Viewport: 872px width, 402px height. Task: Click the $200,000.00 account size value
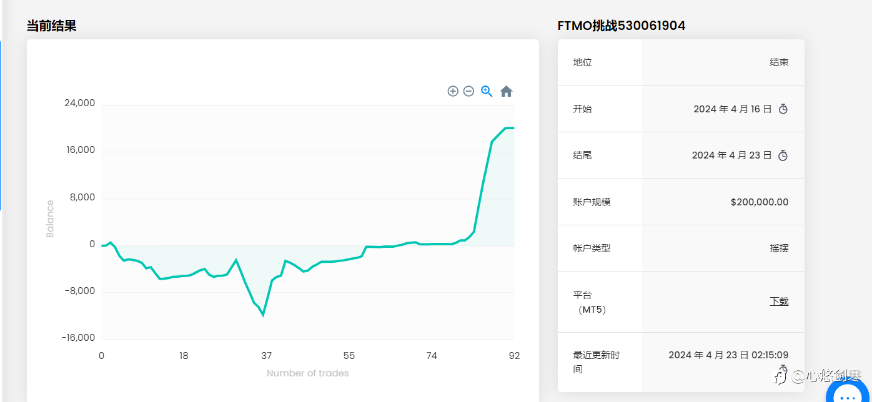(760, 202)
